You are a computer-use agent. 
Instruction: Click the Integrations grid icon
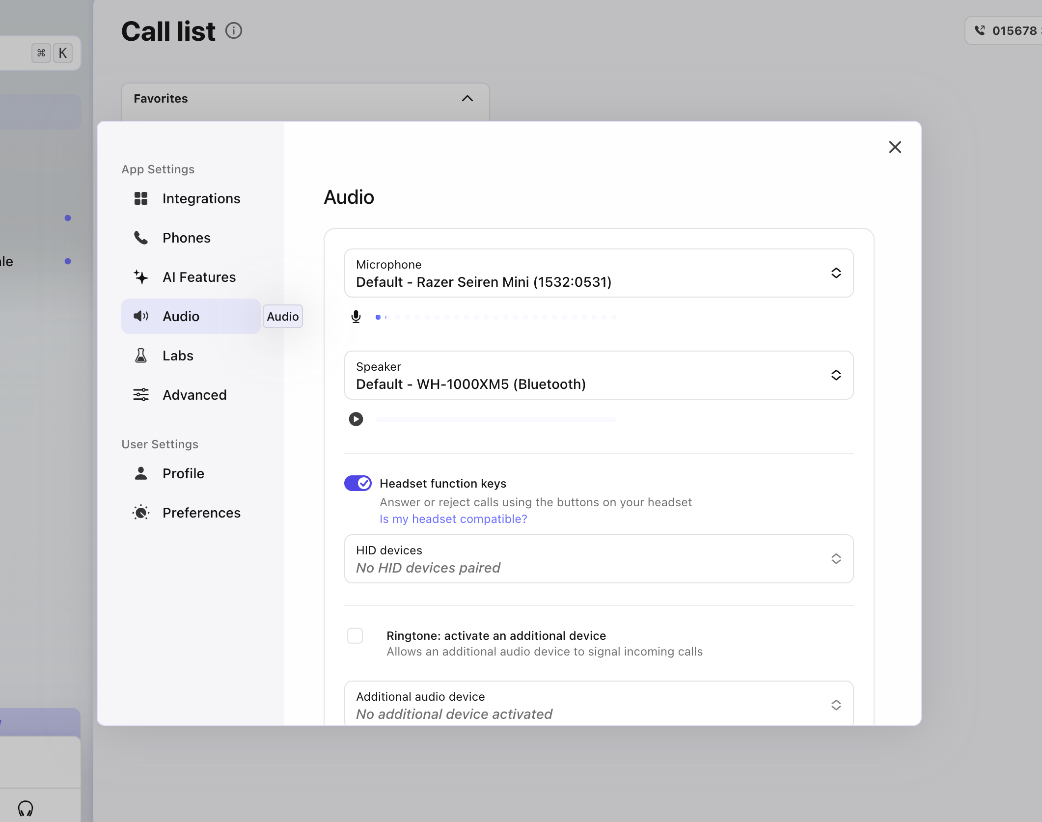(x=141, y=198)
